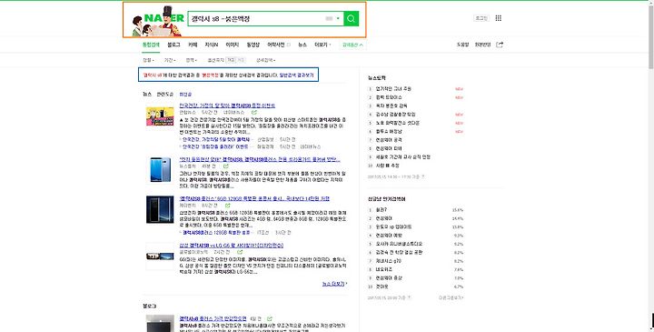
Task: Click the 로그인 login button
Action: [481, 18]
